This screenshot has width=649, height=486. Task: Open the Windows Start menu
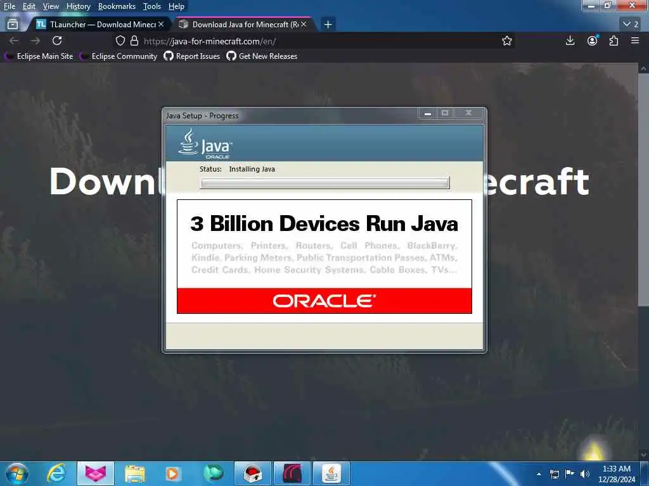point(16,473)
